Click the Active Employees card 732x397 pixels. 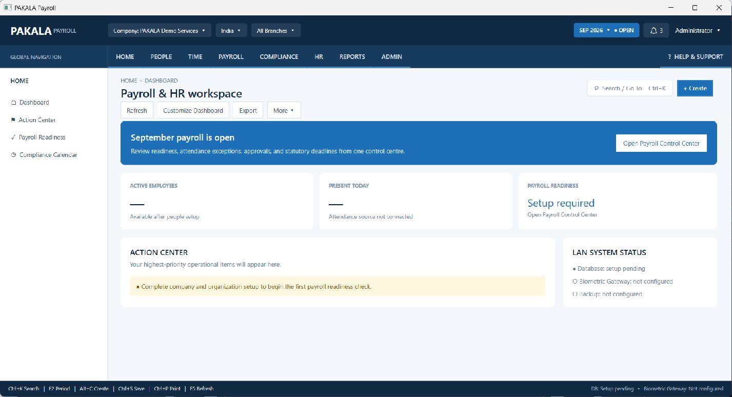coord(217,201)
